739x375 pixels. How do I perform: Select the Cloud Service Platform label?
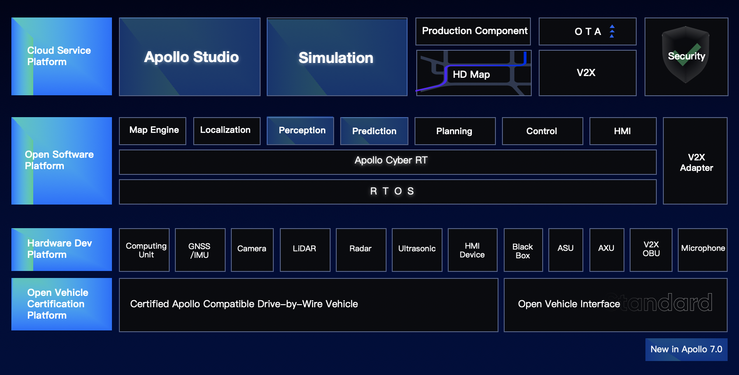pyautogui.click(x=62, y=56)
